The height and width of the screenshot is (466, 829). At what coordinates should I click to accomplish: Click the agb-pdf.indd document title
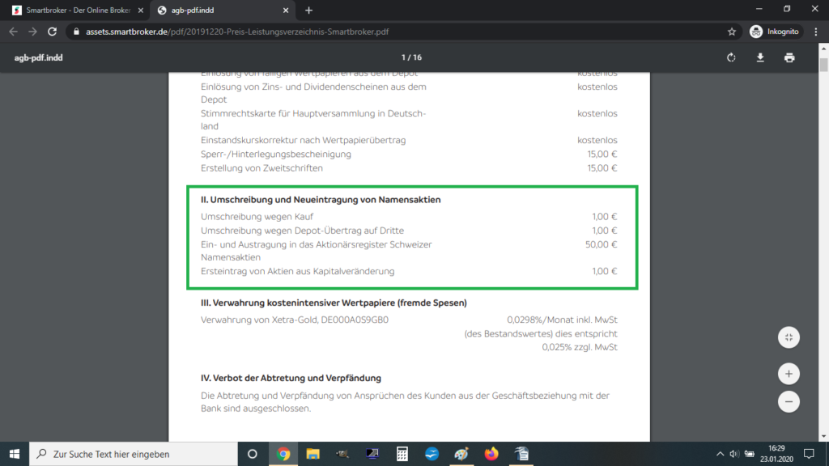point(38,57)
